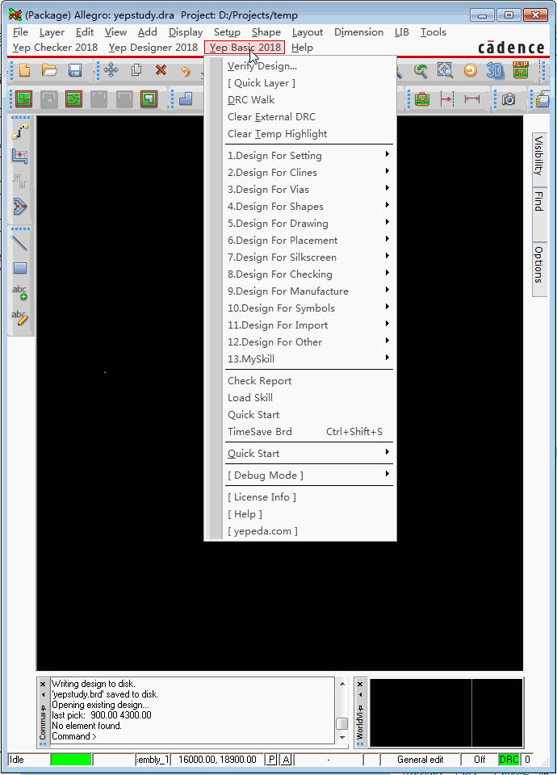This screenshot has width=557, height=775.
Task: Expand 10.Design For Symbols submenu
Action: pyautogui.click(x=309, y=308)
